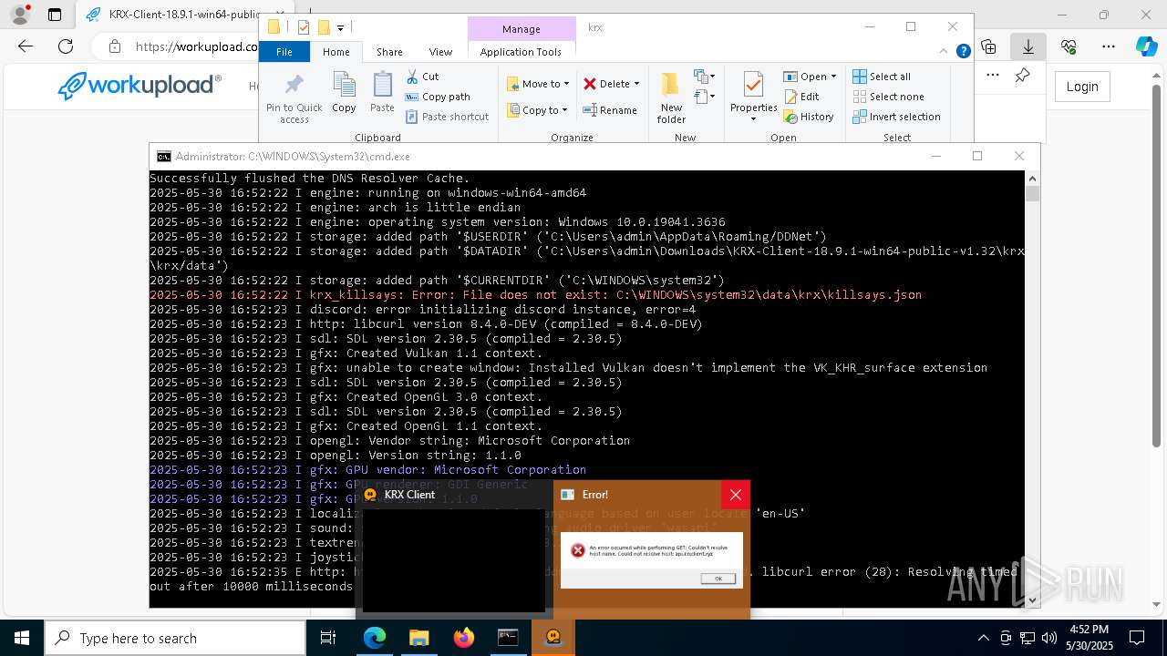1167x656 pixels.
Task: Expand the Properties dropdown arrow
Action: point(753,119)
